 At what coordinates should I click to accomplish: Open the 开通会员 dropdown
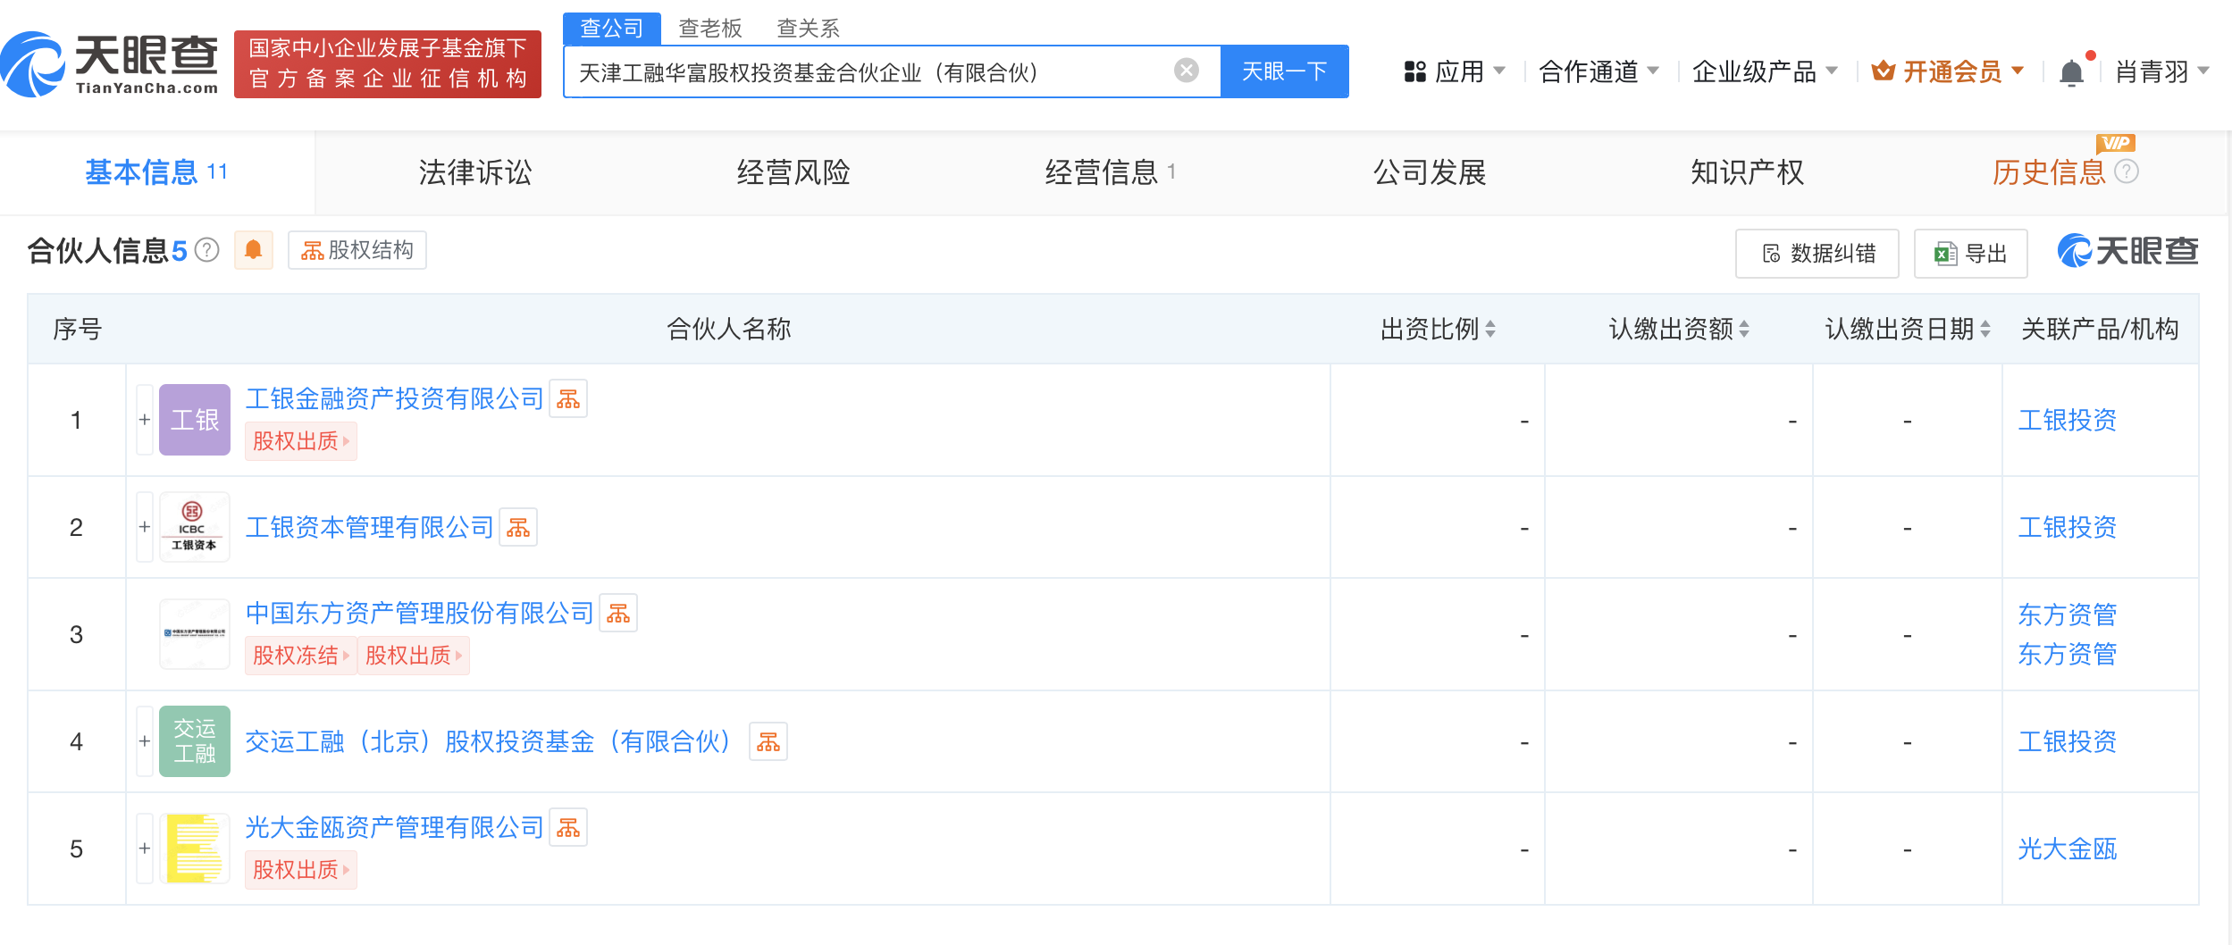(x=1948, y=71)
